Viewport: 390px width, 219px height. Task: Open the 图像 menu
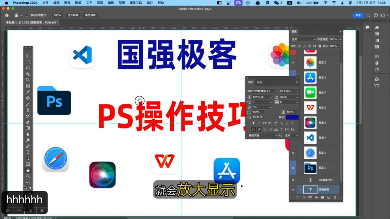tap(67, 3)
